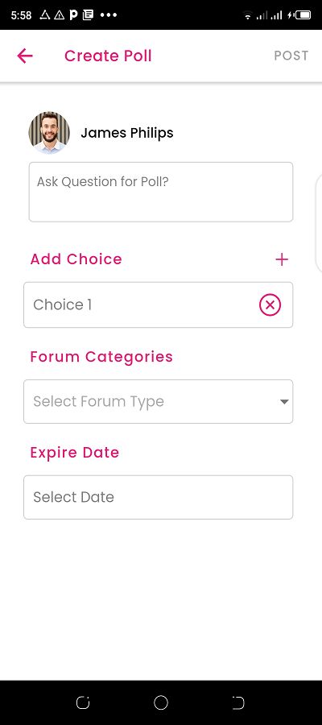Screen dimensions: 322x725
Task: Tap the Create Poll title
Action: pyautogui.click(x=108, y=56)
